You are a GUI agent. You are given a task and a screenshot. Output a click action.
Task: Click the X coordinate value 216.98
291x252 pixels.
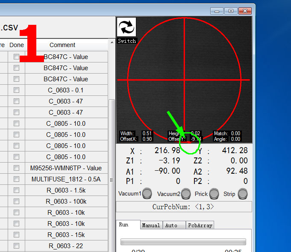coord(168,150)
